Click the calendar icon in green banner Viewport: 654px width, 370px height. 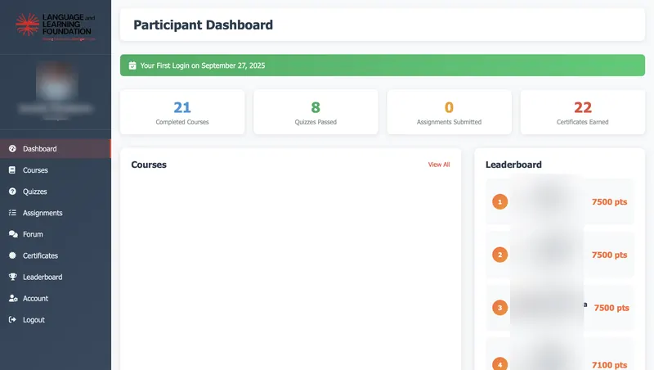click(132, 65)
